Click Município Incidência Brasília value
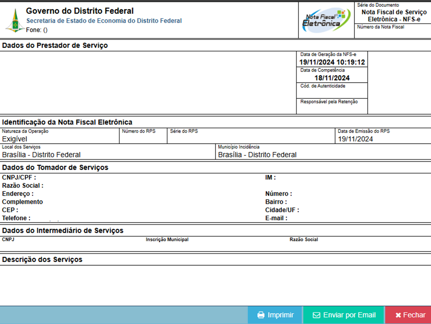Screen dimensions: 431x324 click(257, 155)
